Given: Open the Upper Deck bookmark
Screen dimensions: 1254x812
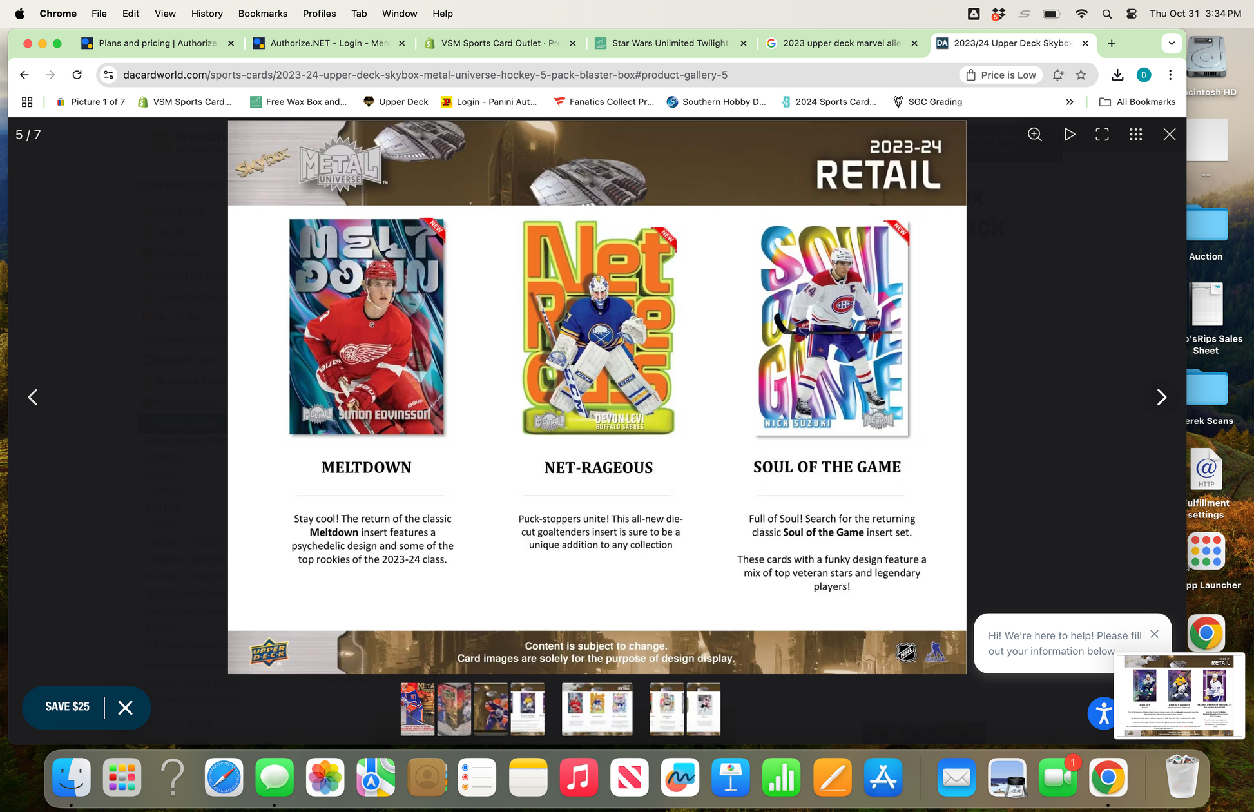Looking at the screenshot, I should pyautogui.click(x=396, y=102).
